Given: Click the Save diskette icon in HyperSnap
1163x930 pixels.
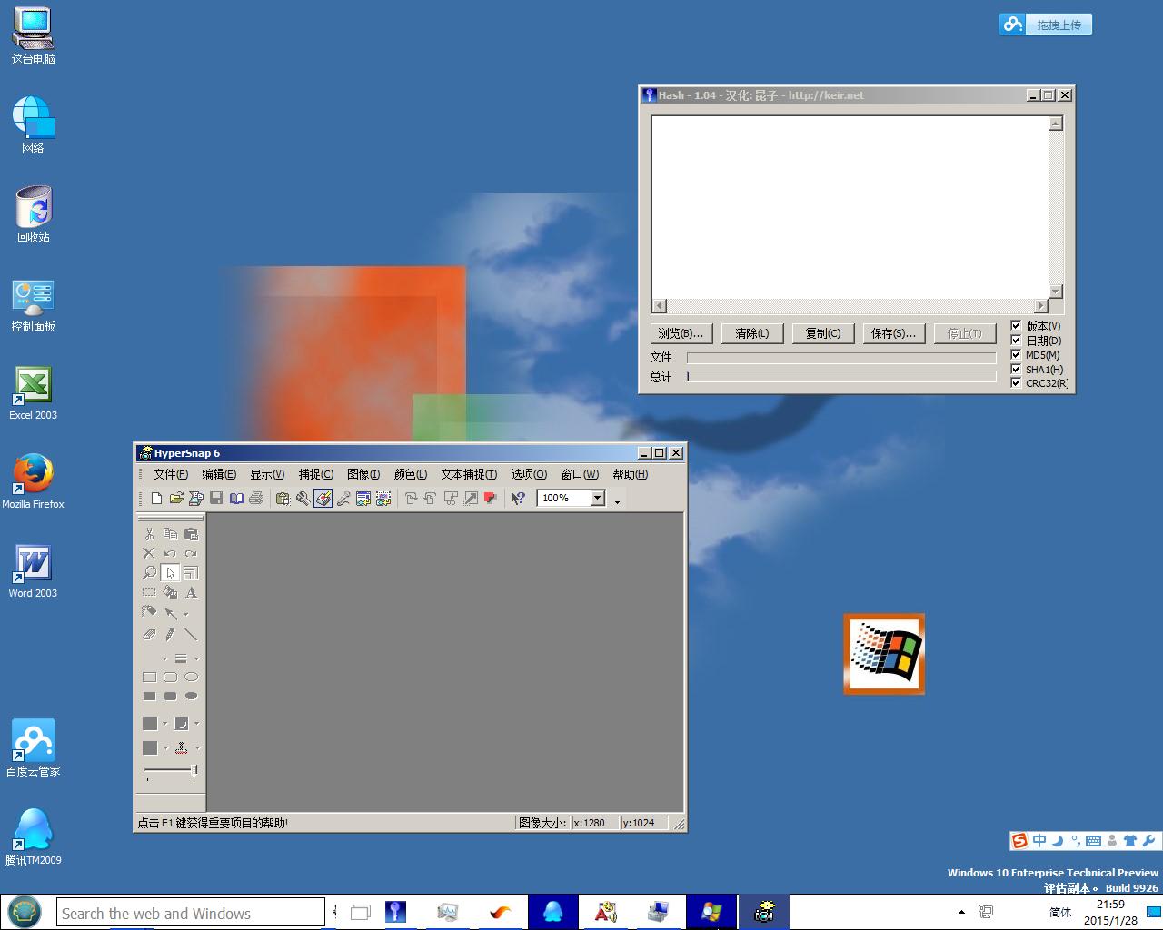Looking at the screenshot, I should tap(216, 498).
